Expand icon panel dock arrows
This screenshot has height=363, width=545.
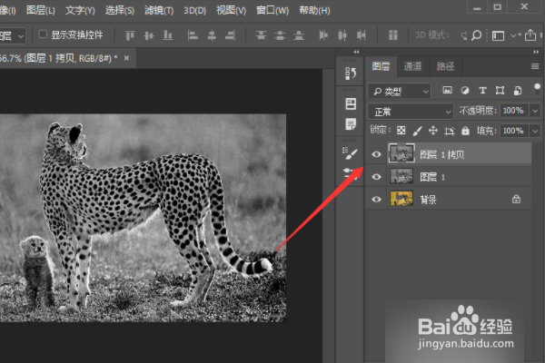point(356,52)
